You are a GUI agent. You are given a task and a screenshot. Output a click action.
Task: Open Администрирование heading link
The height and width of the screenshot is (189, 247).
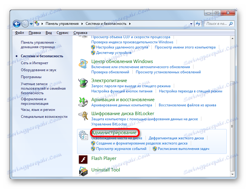114,133
